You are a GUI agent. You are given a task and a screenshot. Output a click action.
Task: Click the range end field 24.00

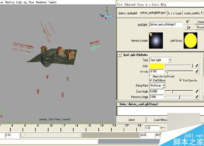[147, 135]
